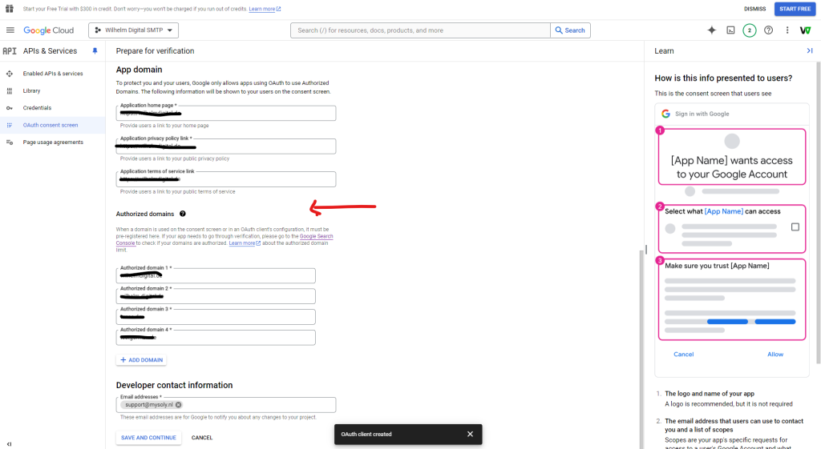Image resolution: width=821 pixels, height=449 pixels.
Task: Open Page usage agreements
Action: pyautogui.click(x=53, y=142)
